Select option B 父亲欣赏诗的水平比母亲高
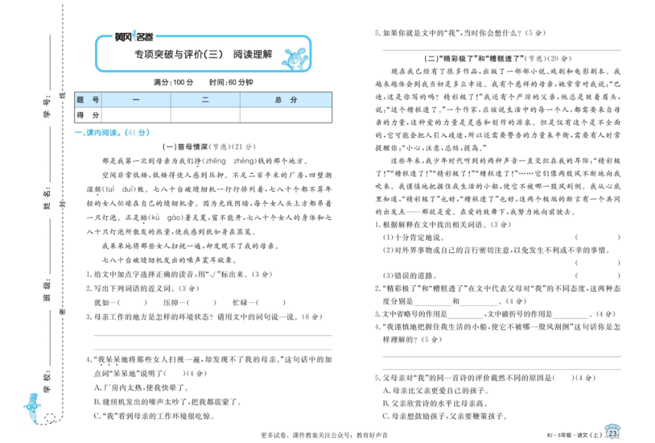Screen dimensions: 655x443 (x=436, y=404)
